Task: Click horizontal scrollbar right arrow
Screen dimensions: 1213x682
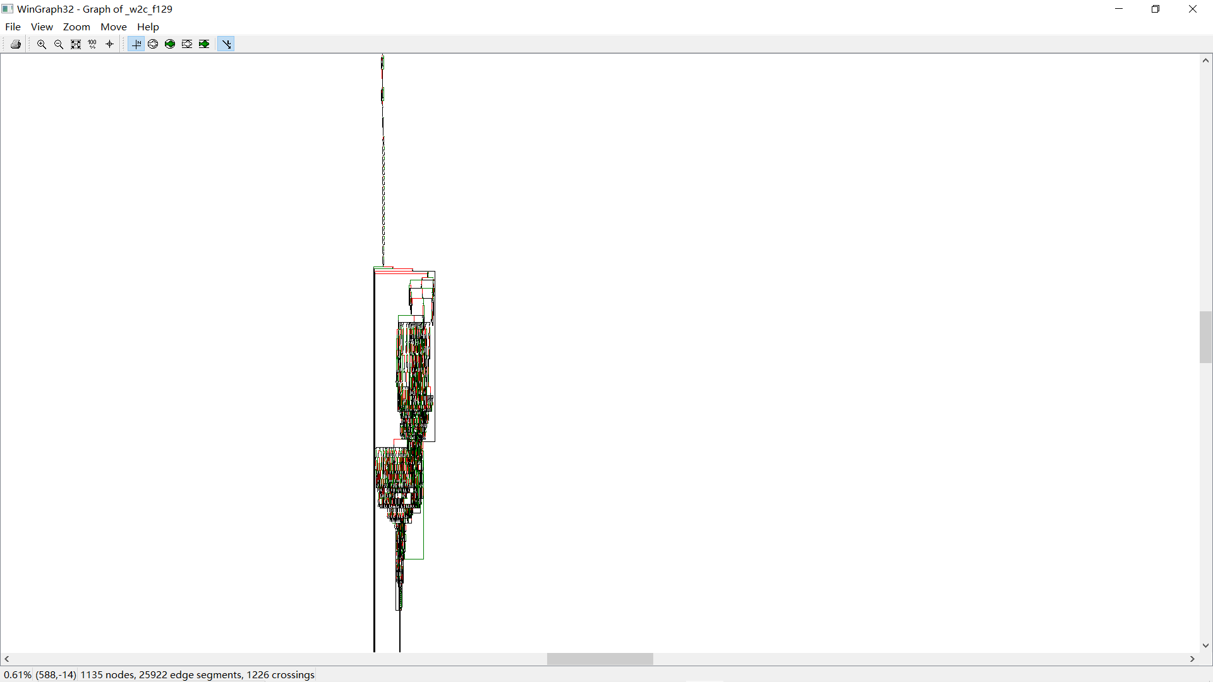Action: tap(1192, 659)
